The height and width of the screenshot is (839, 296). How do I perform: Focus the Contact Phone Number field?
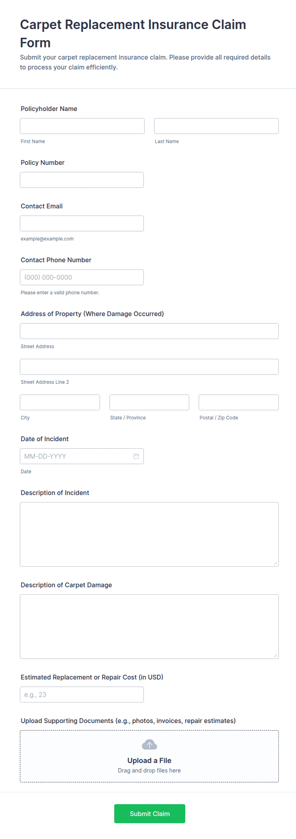coord(82,277)
